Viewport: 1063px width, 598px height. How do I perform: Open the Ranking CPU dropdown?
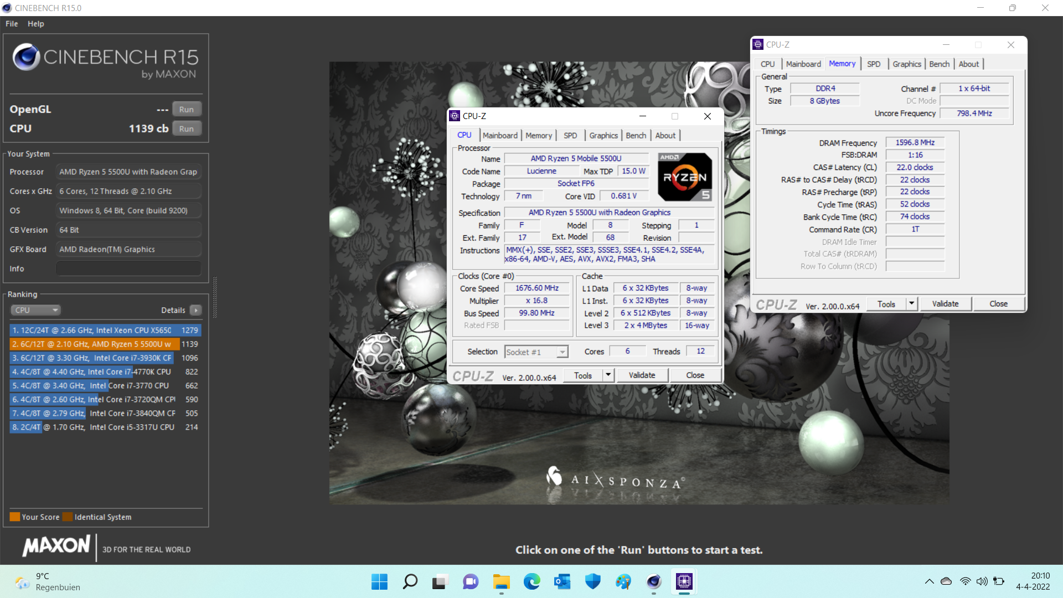tap(35, 310)
